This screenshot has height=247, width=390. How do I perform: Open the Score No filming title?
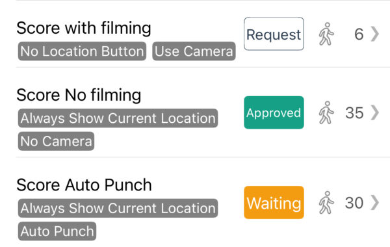pos(79,95)
